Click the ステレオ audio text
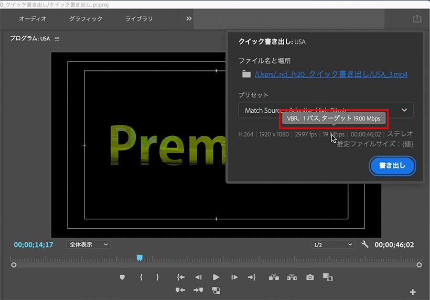430x300 pixels. coord(400,134)
